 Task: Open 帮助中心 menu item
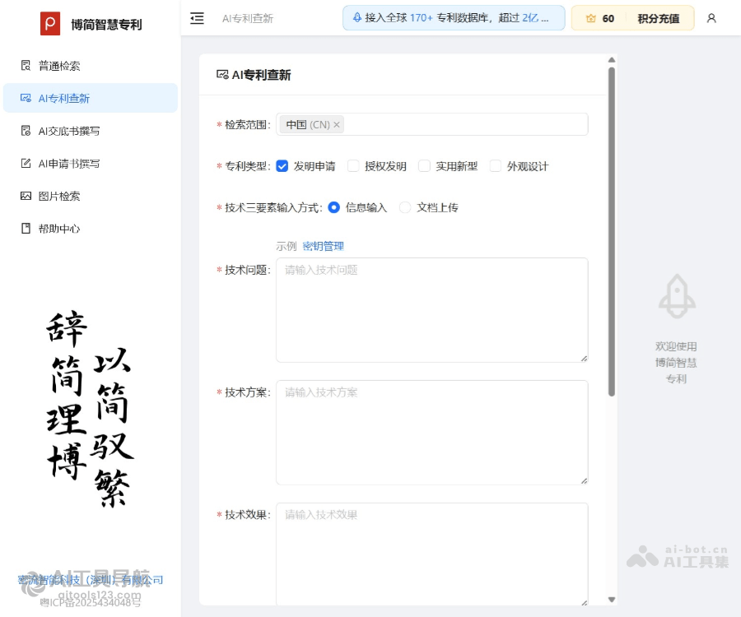(91, 229)
